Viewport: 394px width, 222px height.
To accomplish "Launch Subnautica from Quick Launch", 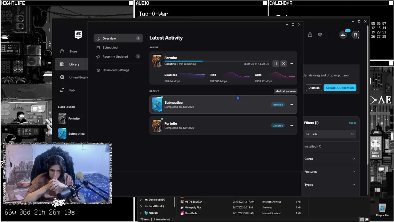I will click(x=71, y=134).
